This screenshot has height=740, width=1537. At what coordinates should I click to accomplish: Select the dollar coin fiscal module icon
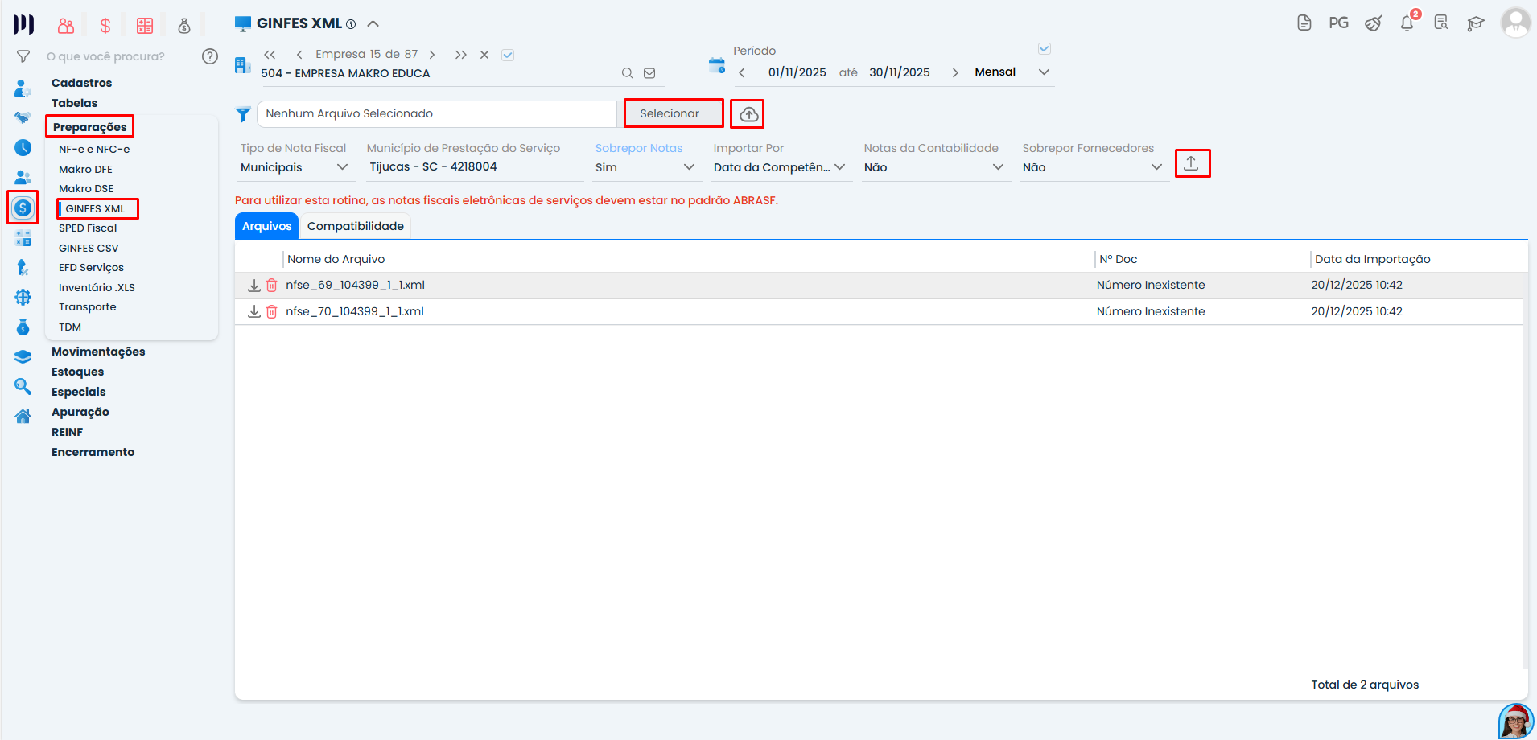[x=23, y=208]
